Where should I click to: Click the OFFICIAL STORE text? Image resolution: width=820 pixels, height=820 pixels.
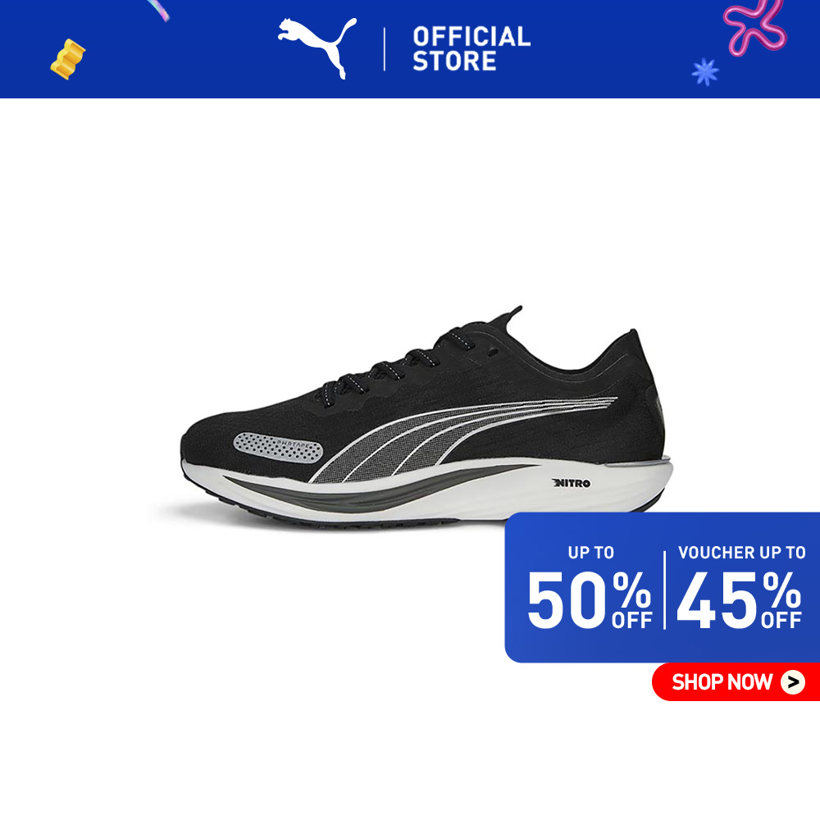[471, 48]
